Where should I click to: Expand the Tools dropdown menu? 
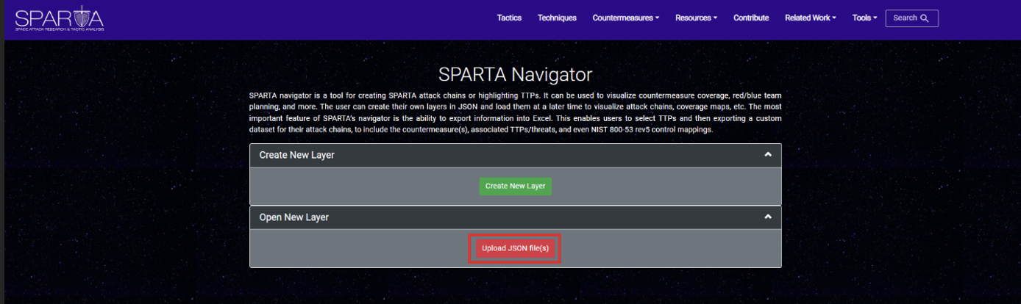click(x=864, y=18)
